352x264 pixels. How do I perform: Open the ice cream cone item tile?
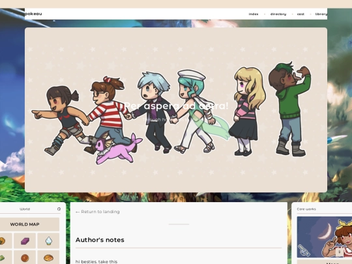pos(48,241)
